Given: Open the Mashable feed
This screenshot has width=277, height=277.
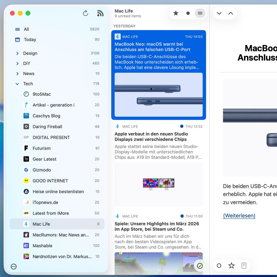Looking at the screenshot, I should point(57,246).
